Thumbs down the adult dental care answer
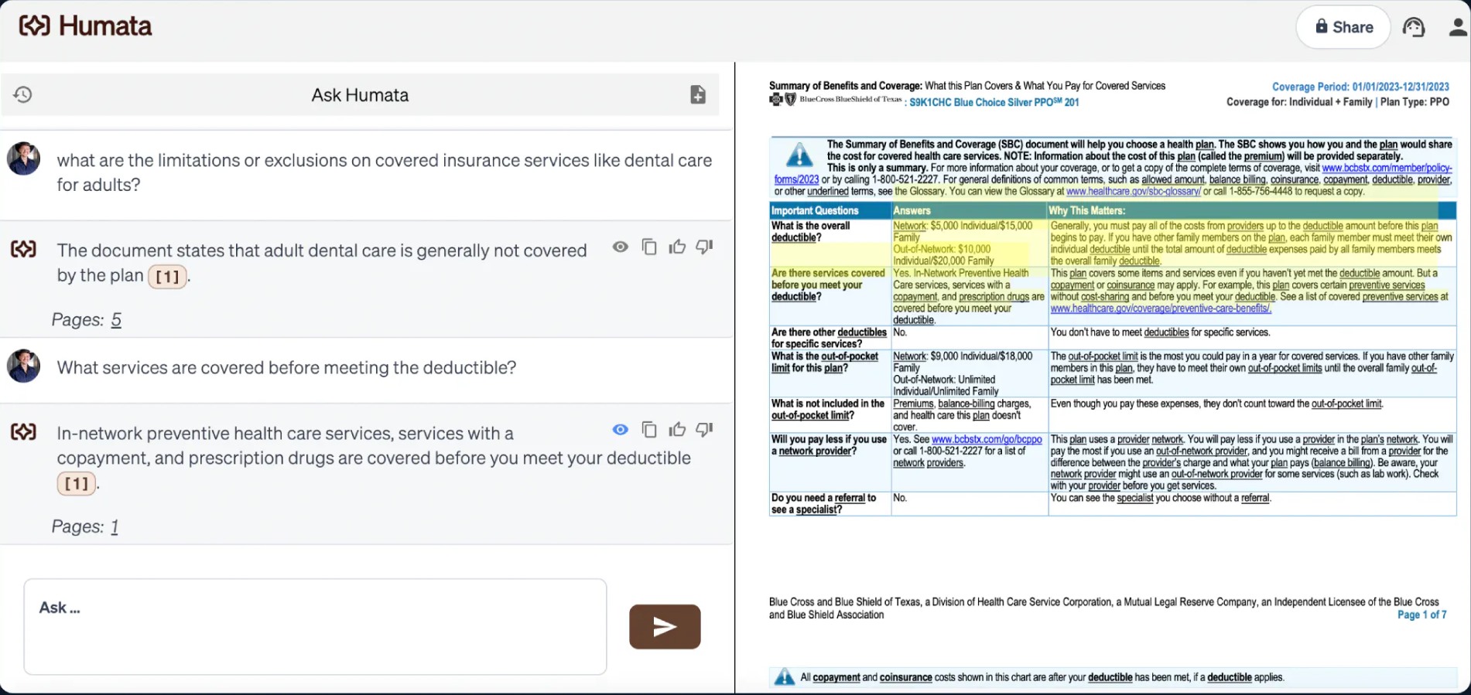The image size is (1471, 695). coord(704,247)
